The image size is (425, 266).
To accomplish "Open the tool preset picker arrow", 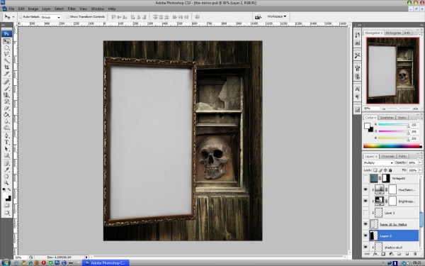I will tap(13, 17).
